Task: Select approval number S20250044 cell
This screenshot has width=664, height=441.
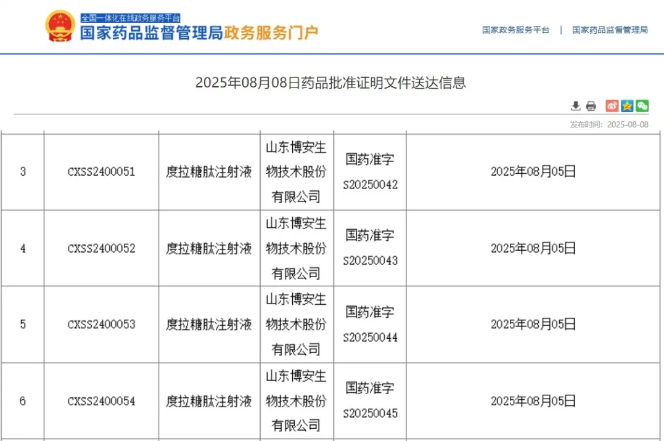Action: click(x=370, y=338)
